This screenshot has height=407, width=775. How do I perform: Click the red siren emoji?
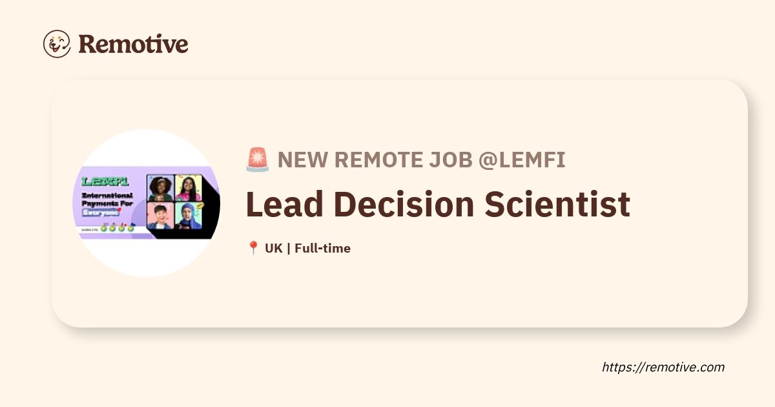tap(257, 160)
